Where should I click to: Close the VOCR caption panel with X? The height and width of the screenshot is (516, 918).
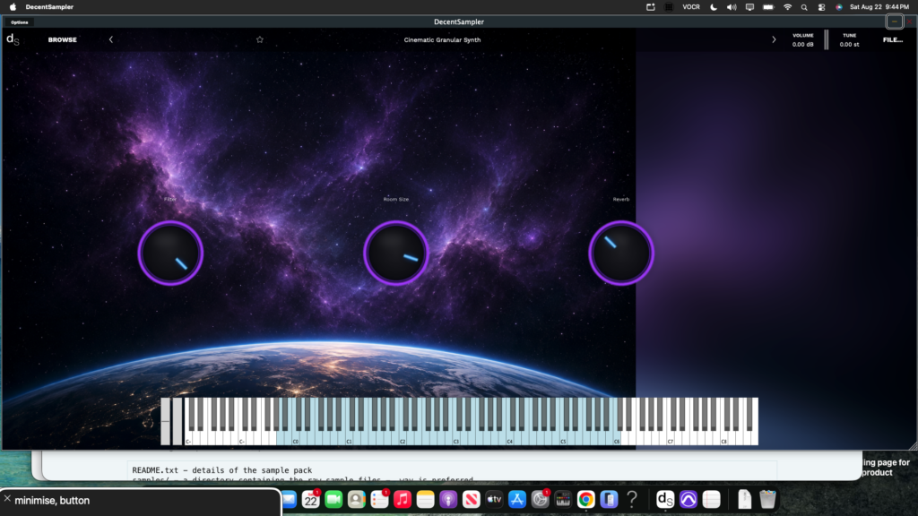[7, 498]
